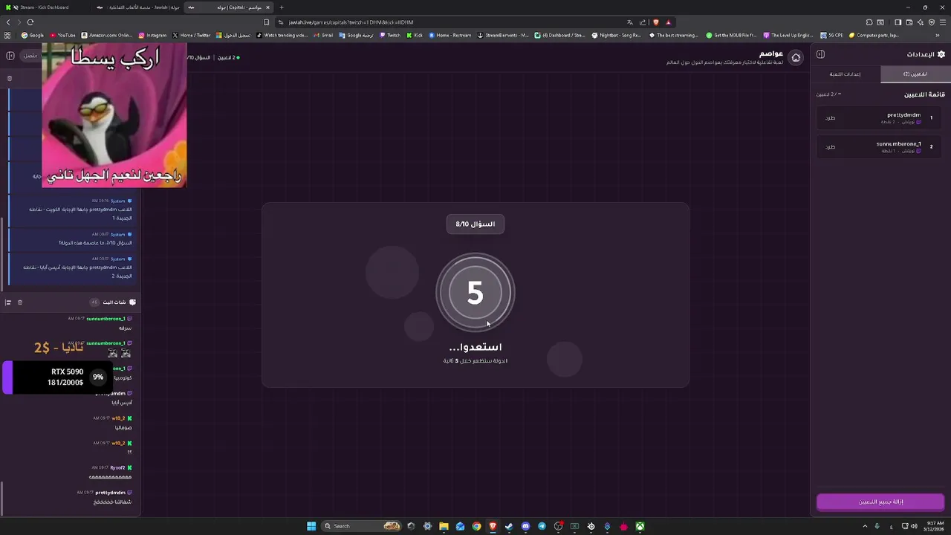The image size is (951, 535).
Task: Click the السؤال 8/10 question badge
Action: coord(475,224)
